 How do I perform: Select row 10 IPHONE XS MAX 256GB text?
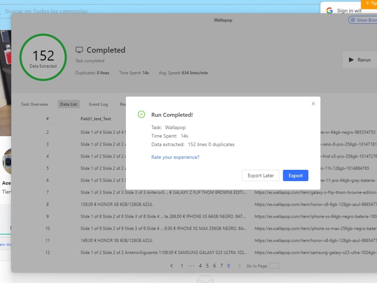164,228
